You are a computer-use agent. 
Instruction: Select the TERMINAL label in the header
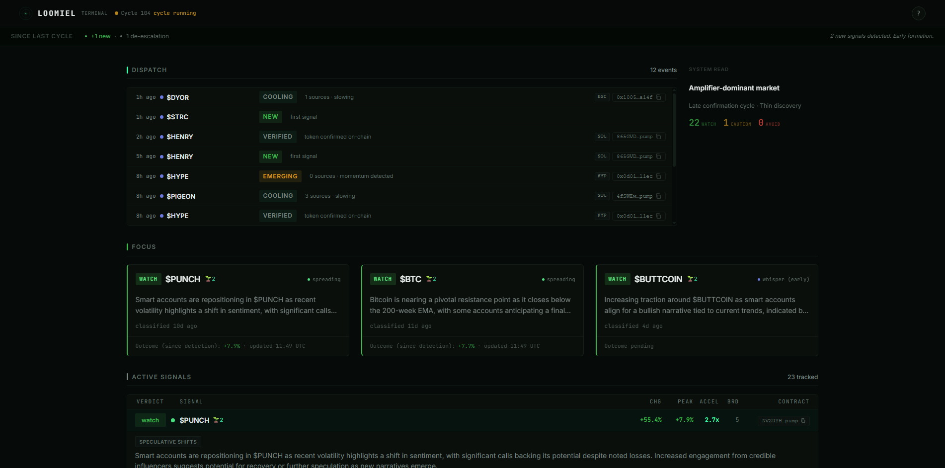click(94, 13)
